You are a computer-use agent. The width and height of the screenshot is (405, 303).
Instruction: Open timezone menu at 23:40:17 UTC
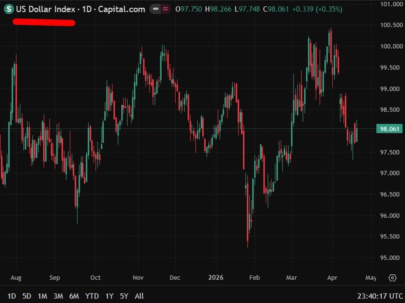(380, 296)
